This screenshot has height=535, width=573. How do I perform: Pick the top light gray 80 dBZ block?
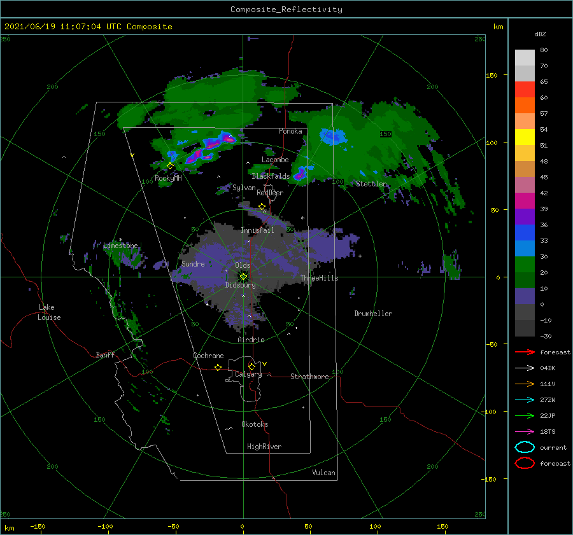click(525, 58)
